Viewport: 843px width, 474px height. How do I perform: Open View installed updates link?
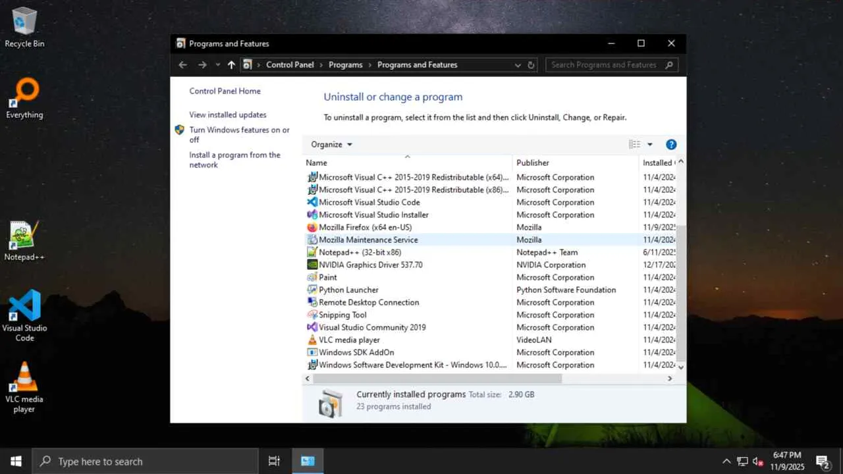tap(228, 115)
